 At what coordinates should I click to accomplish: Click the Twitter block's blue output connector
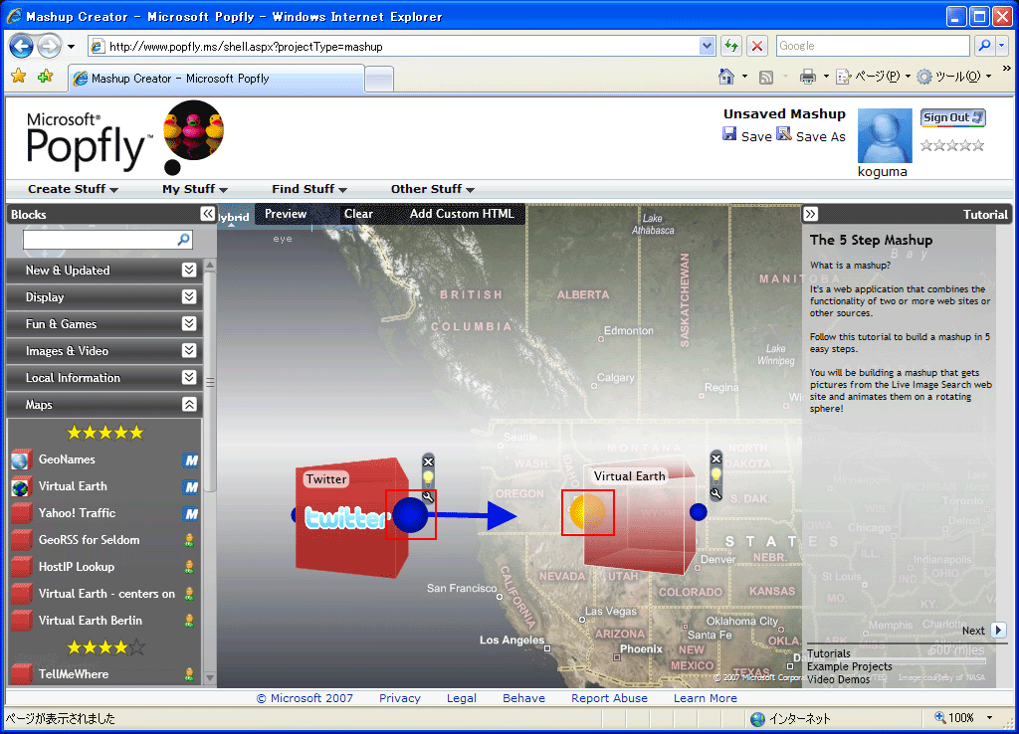click(410, 515)
